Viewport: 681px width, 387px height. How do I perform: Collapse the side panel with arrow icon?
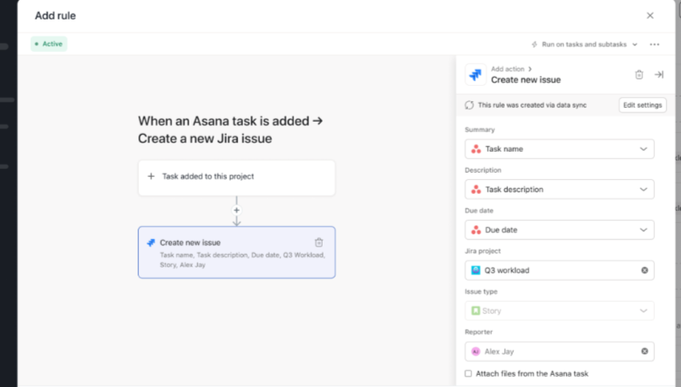(x=659, y=75)
